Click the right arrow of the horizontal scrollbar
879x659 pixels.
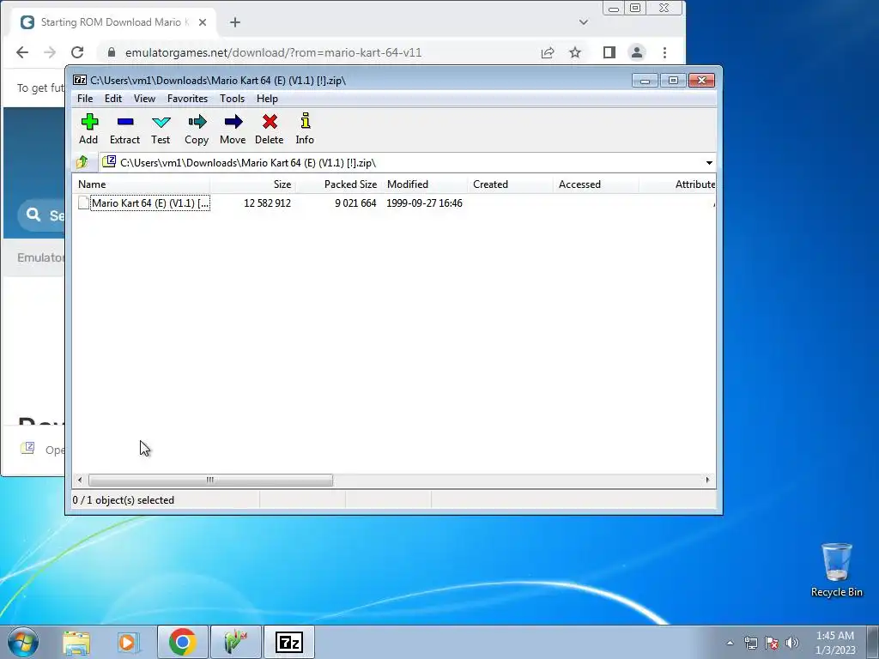click(707, 481)
